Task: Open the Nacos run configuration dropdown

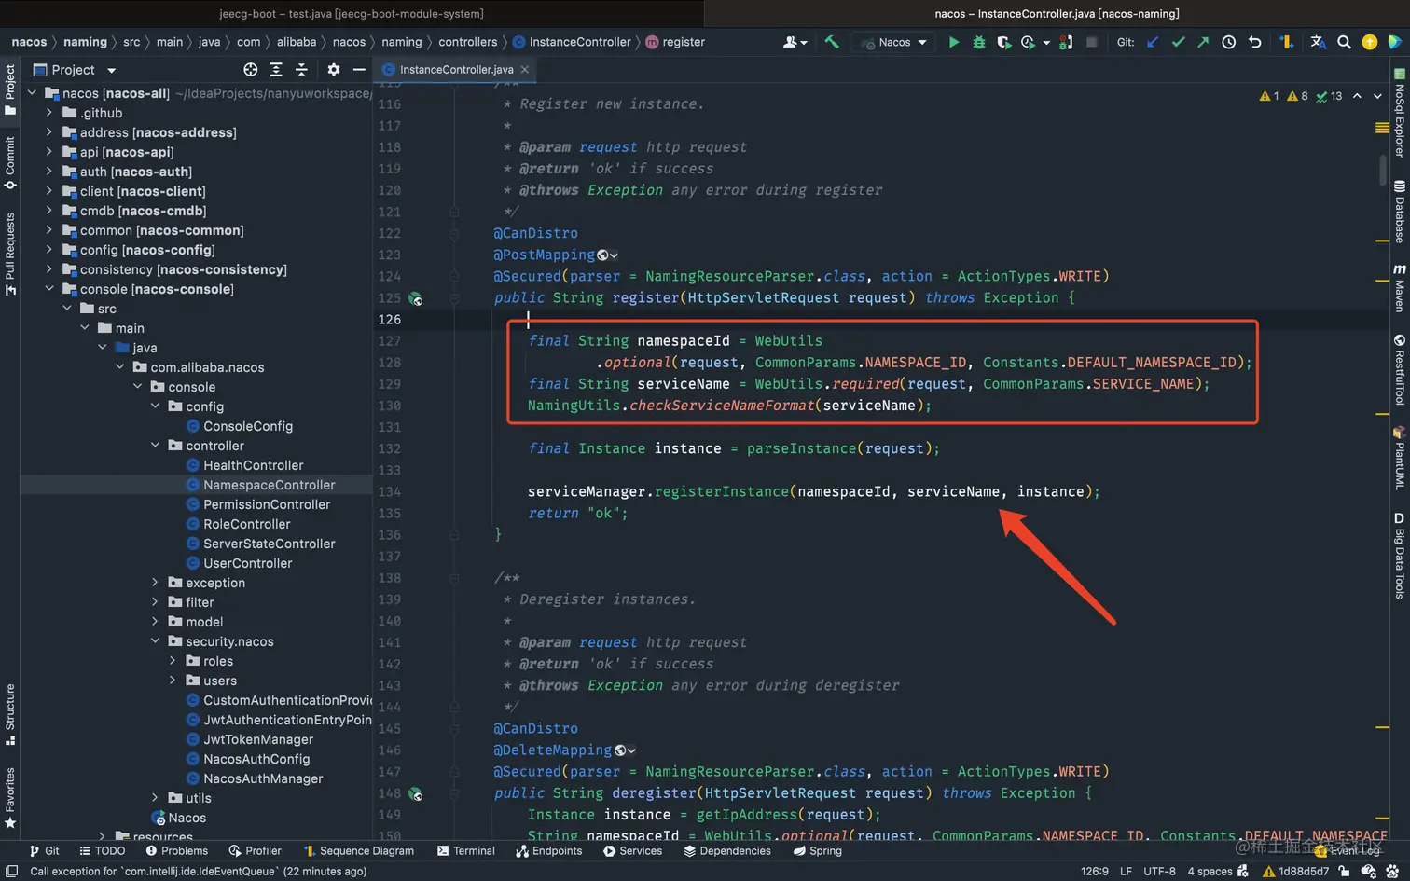Action: coord(893,42)
